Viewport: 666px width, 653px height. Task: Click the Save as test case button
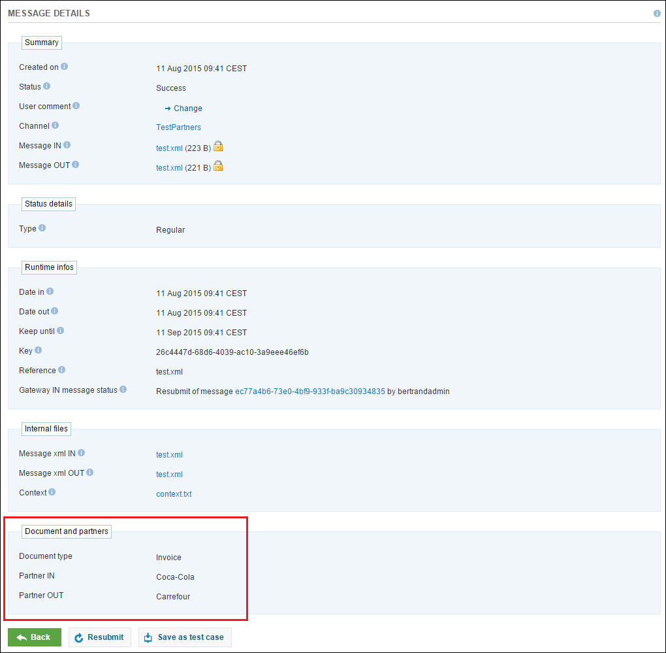coord(185,637)
